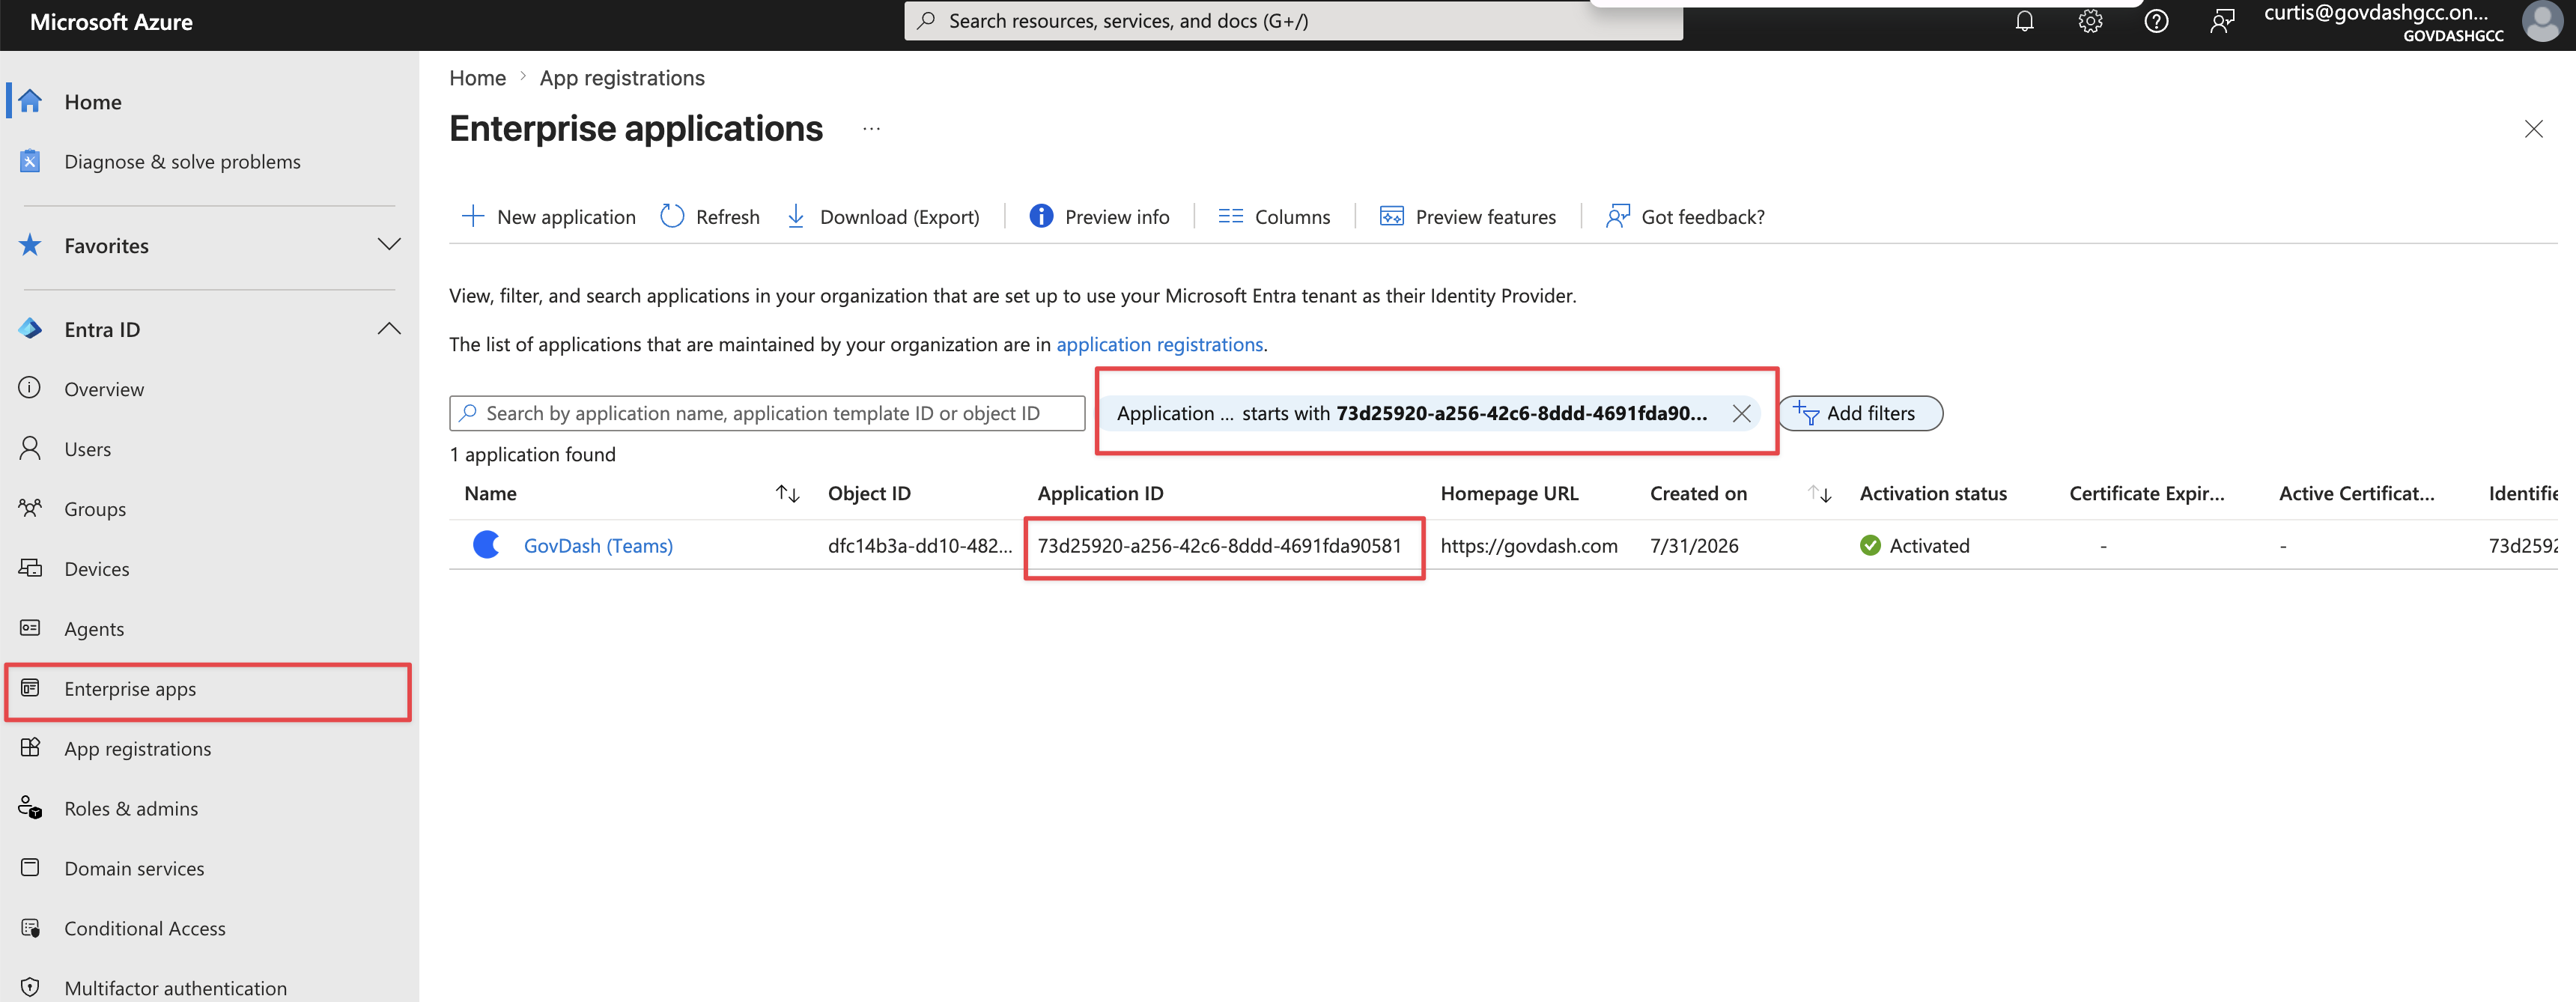Click the Certificate Expir... column header

point(2147,493)
